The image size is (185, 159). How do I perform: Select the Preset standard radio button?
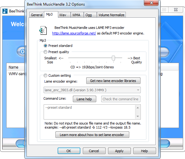[45, 46]
